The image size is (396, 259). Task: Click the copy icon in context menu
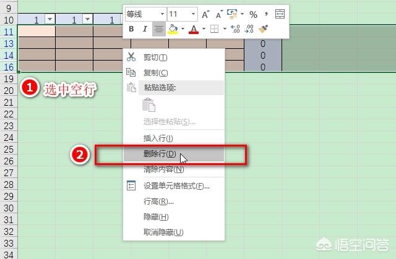coord(131,72)
